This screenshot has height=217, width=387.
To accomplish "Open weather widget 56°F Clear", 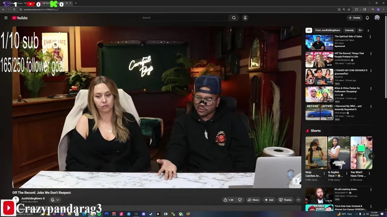I will (x=345, y=214).
